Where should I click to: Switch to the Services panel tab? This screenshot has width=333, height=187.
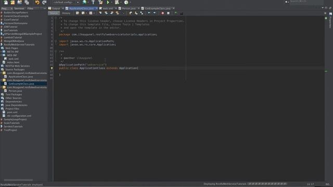click(19, 9)
